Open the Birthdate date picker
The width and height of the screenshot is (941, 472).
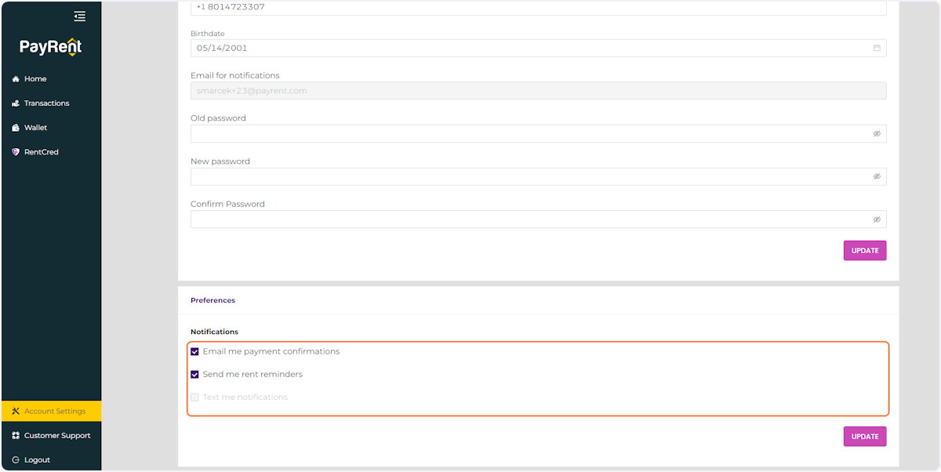877,48
